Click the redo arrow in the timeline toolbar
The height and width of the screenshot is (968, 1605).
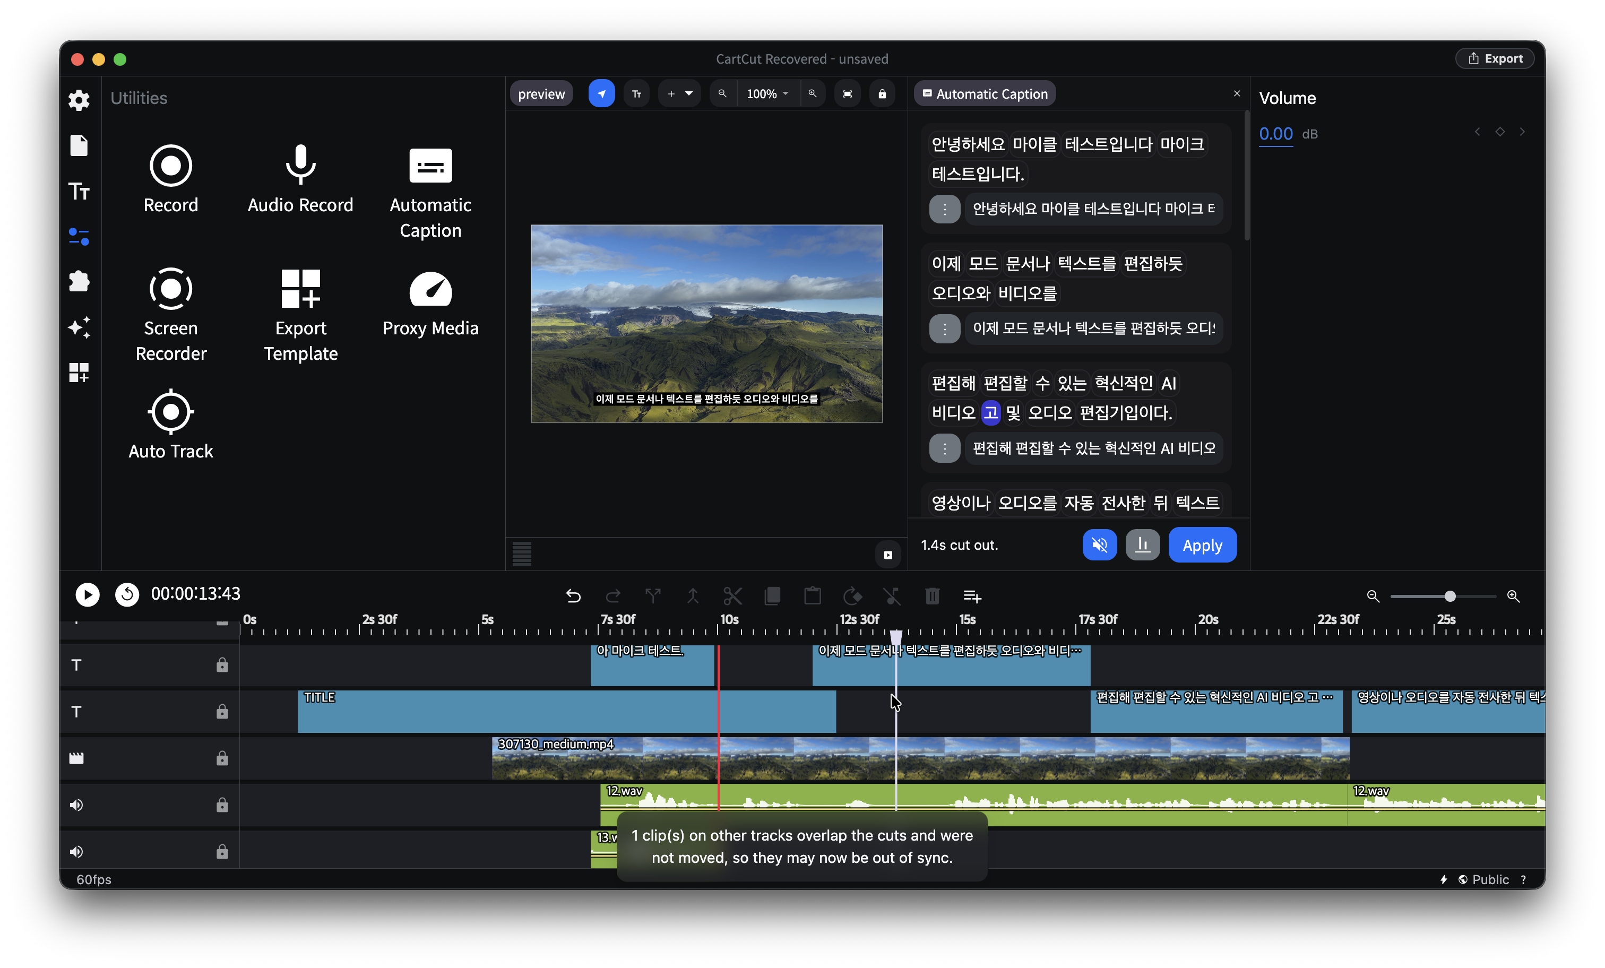coord(613,595)
